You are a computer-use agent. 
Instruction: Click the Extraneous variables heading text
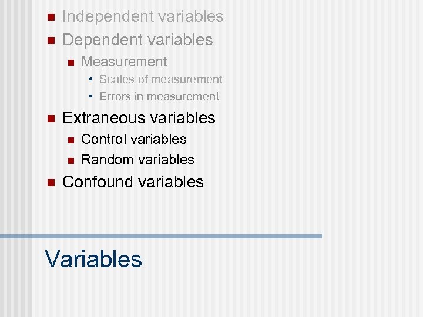point(139,118)
